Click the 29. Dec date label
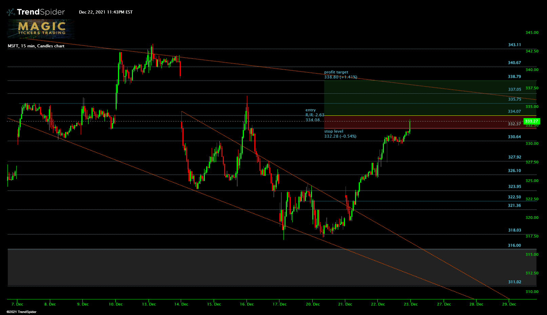Image resolution: width=547 pixels, height=315 pixels. [x=509, y=304]
